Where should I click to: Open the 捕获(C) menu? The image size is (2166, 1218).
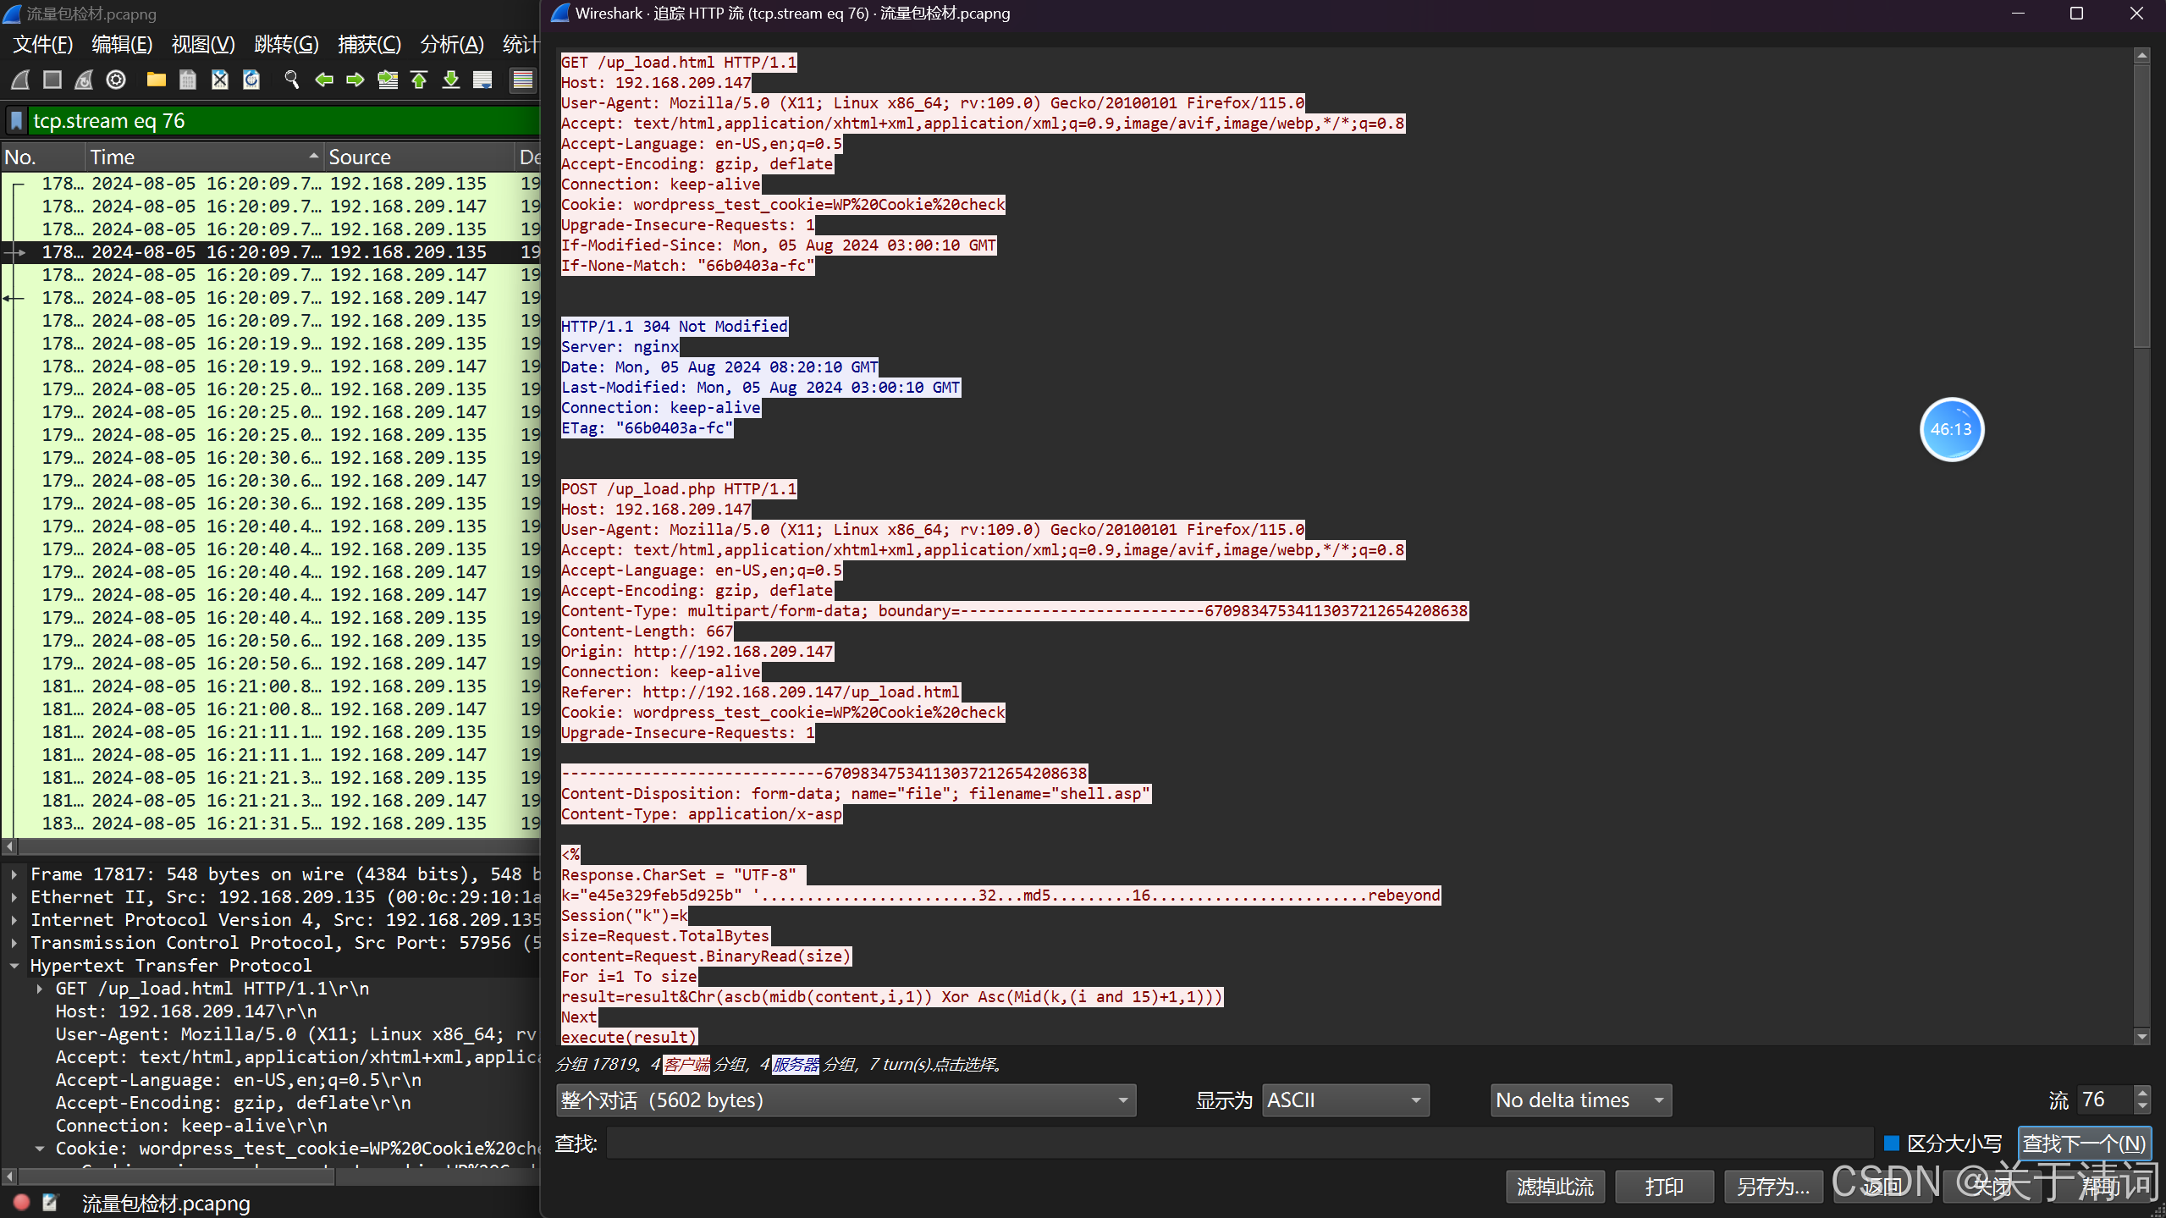coord(369,44)
